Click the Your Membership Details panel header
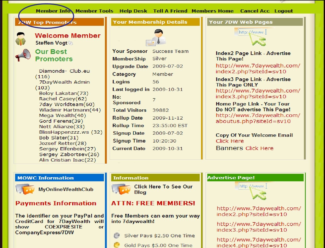Viewport: 325px width, 248px height. coord(155,22)
